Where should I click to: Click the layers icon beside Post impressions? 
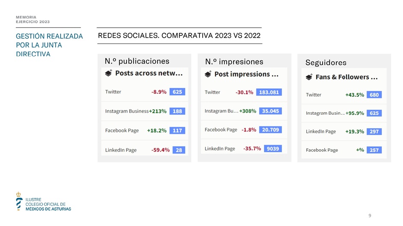[208, 74]
